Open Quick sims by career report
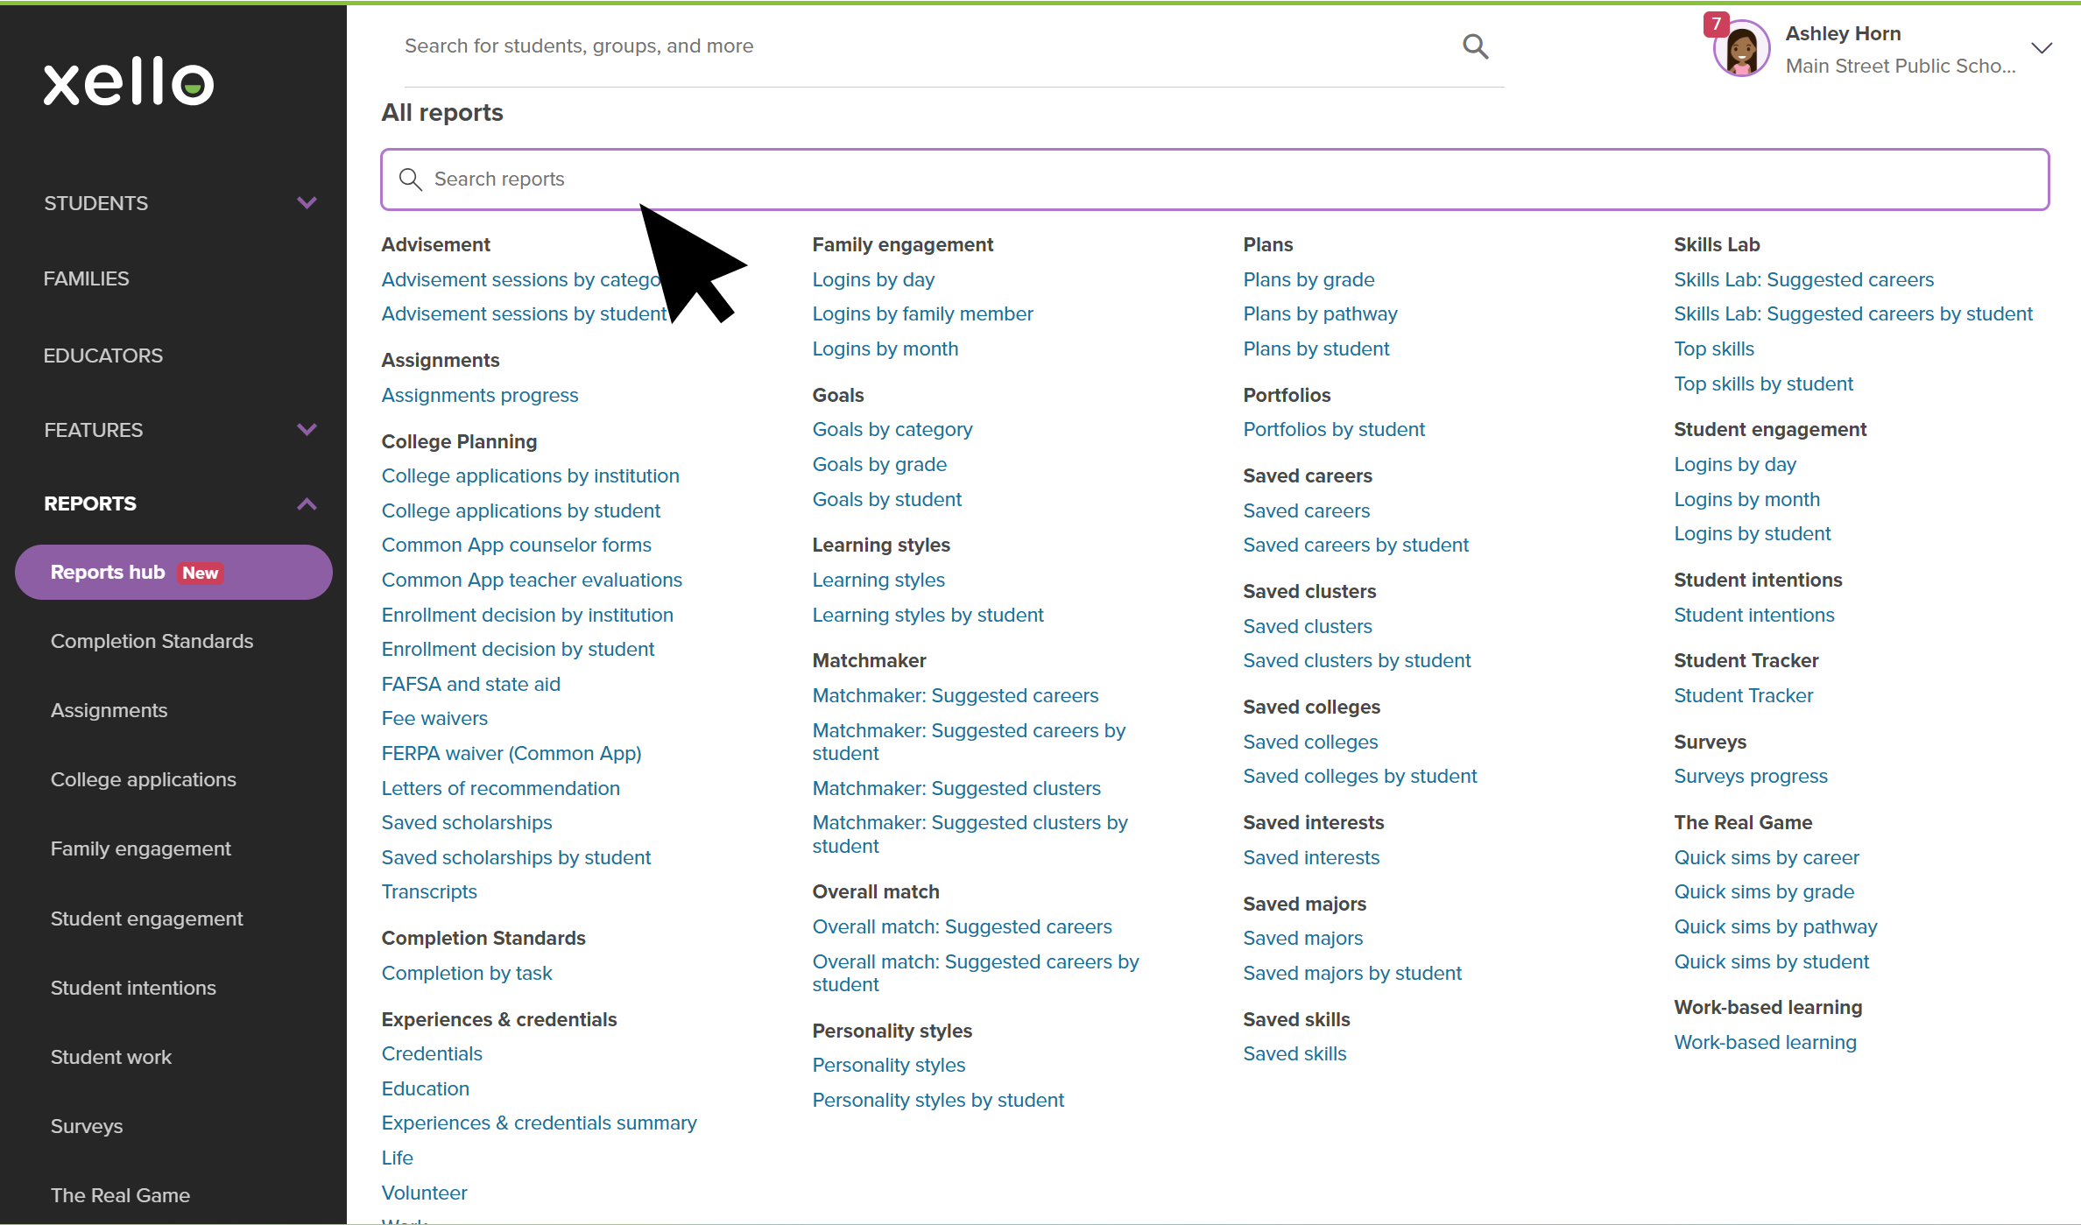Screen dimensions: 2081x1225 pyautogui.click(x=1767, y=857)
